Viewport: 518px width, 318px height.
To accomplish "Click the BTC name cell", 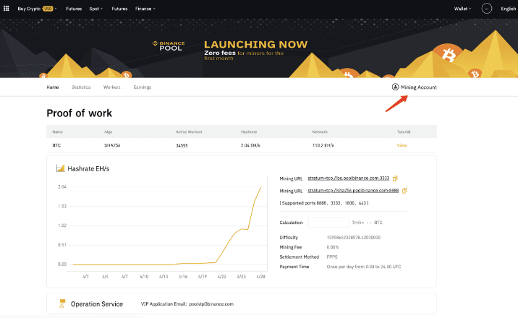I will coord(56,145).
